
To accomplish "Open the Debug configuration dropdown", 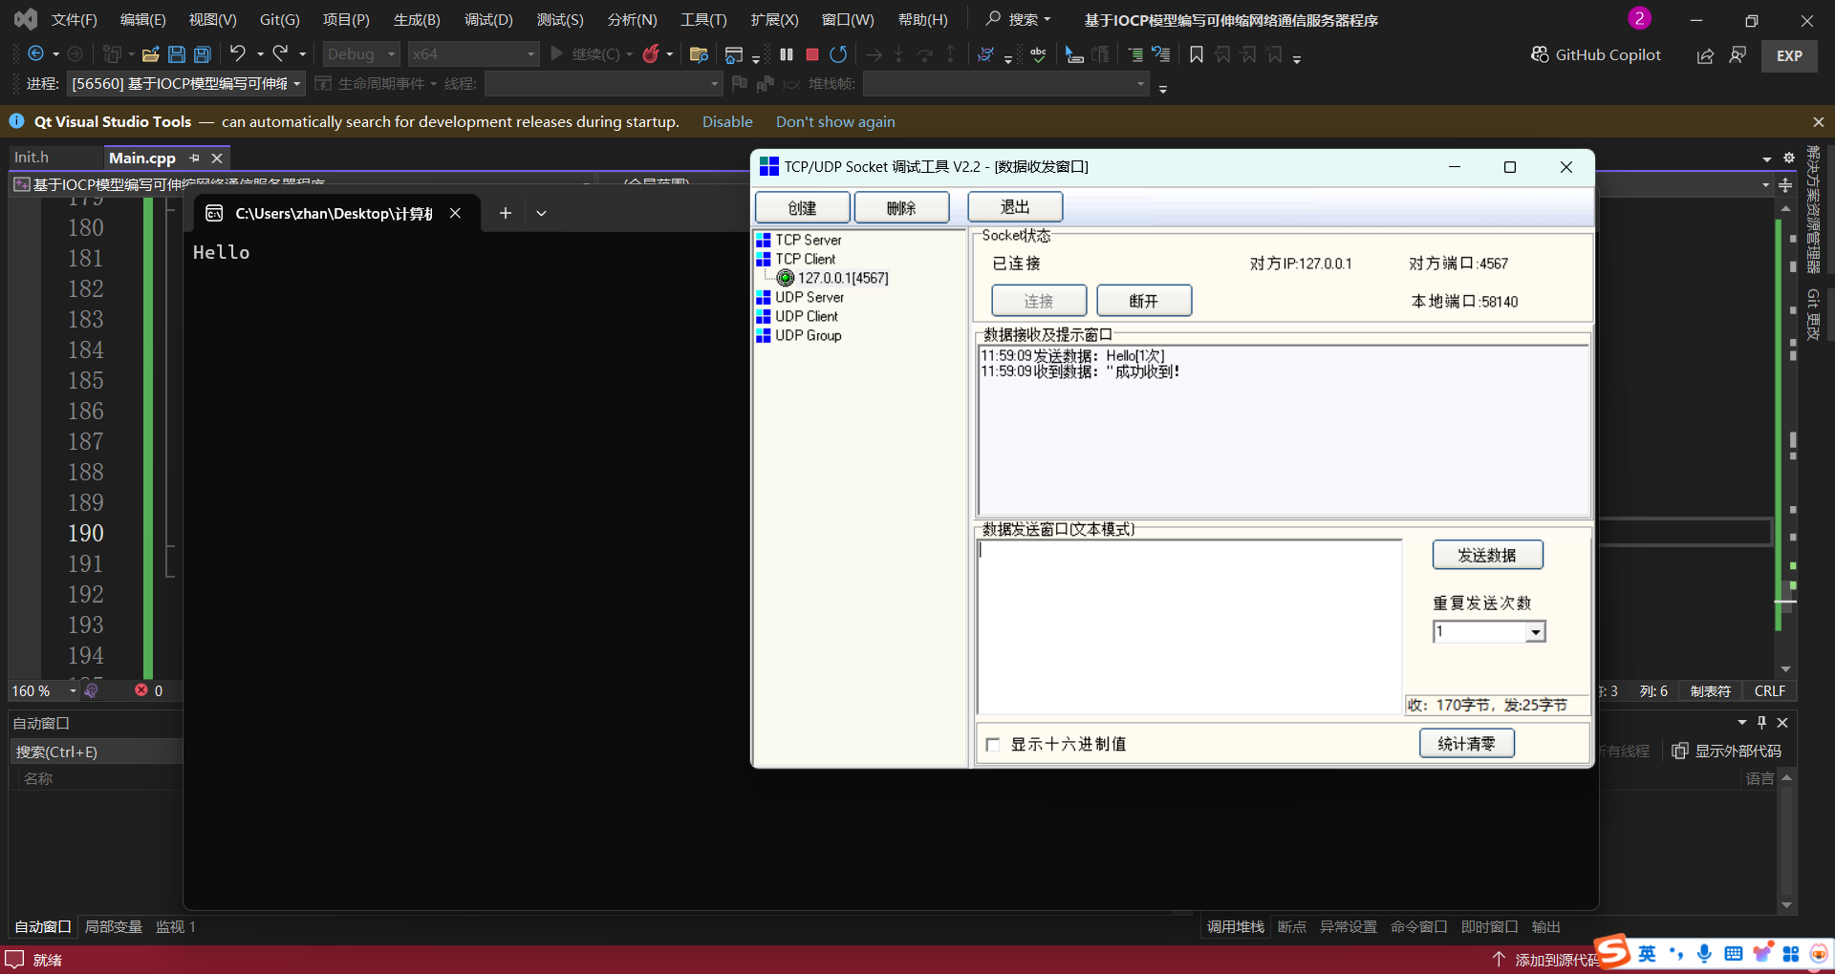I will pos(392,53).
